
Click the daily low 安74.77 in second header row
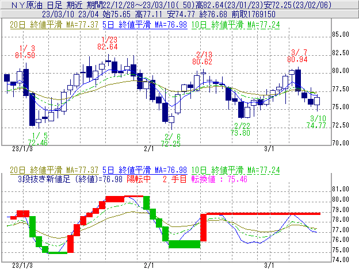(181, 14)
